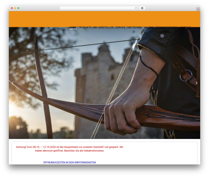Screen dimensions: 209x177
Task: Click the archer bow hero slider image
Action: 104,83
